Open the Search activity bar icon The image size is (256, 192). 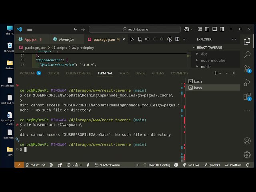(x=247, y=55)
